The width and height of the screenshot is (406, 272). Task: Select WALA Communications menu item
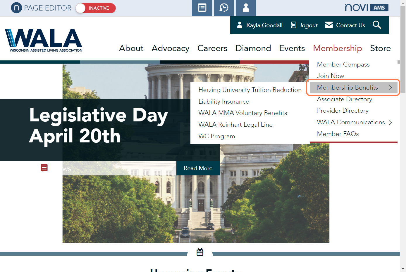pyautogui.click(x=351, y=122)
